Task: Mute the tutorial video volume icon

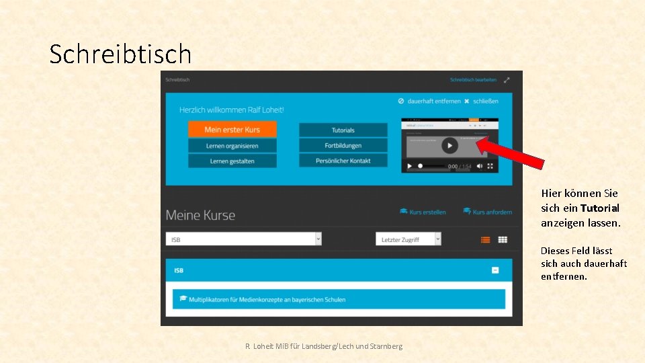Action: [x=479, y=166]
